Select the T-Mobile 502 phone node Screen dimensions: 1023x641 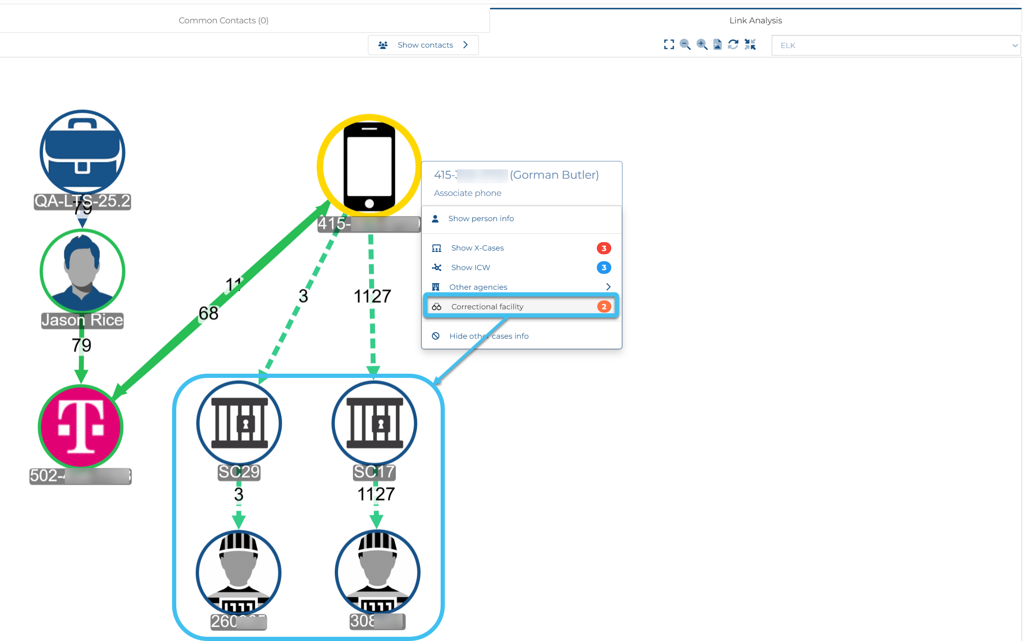tap(81, 427)
